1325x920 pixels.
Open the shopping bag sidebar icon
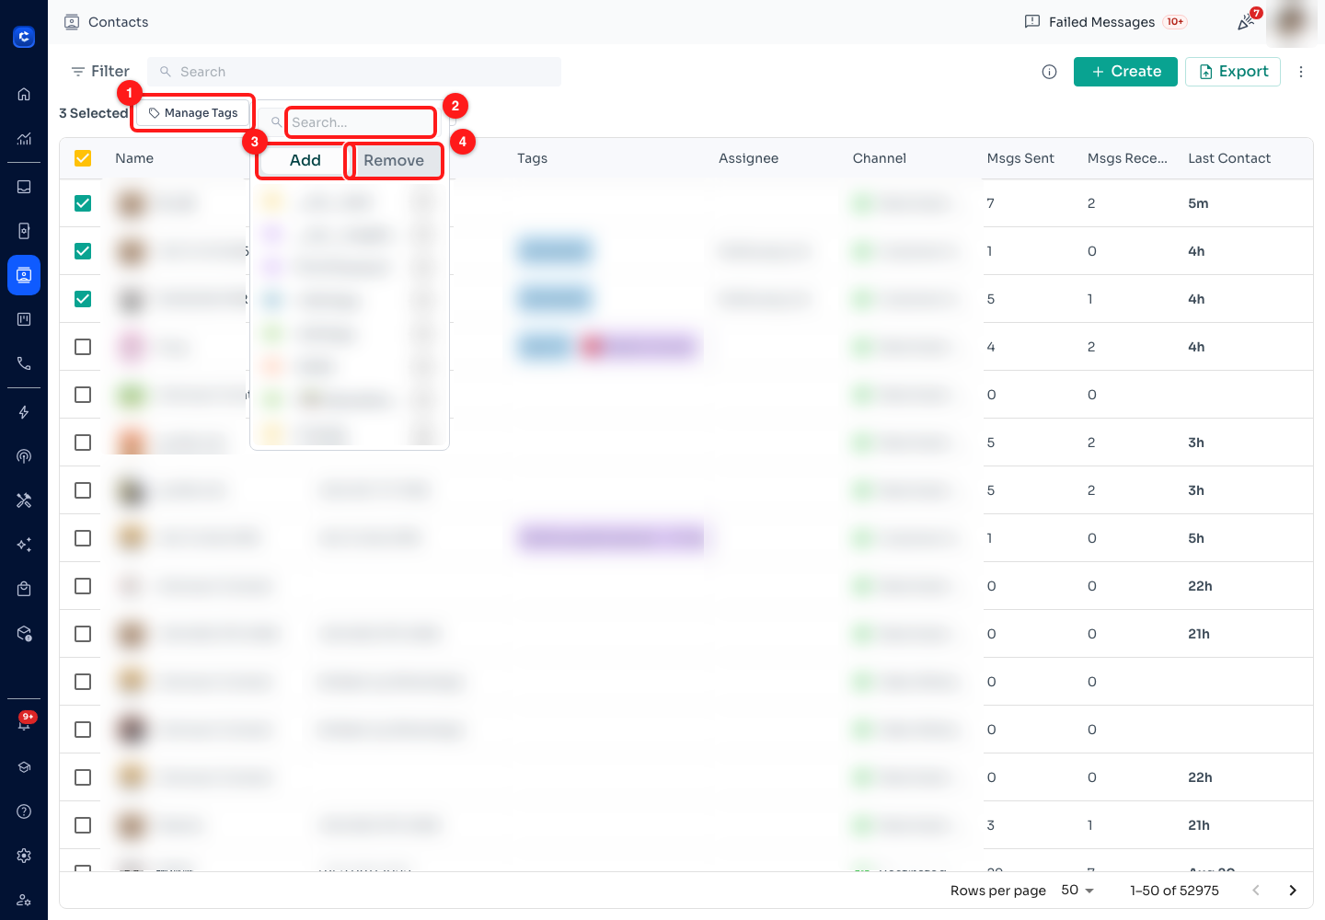point(24,589)
